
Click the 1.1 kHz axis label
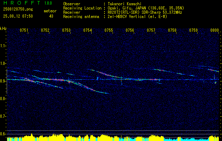click(3, 46)
